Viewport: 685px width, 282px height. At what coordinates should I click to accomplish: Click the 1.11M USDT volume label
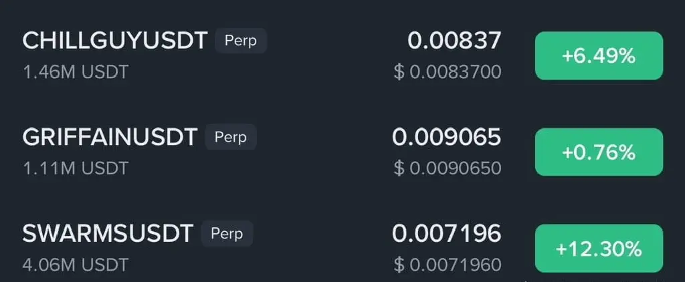pos(76,168)
